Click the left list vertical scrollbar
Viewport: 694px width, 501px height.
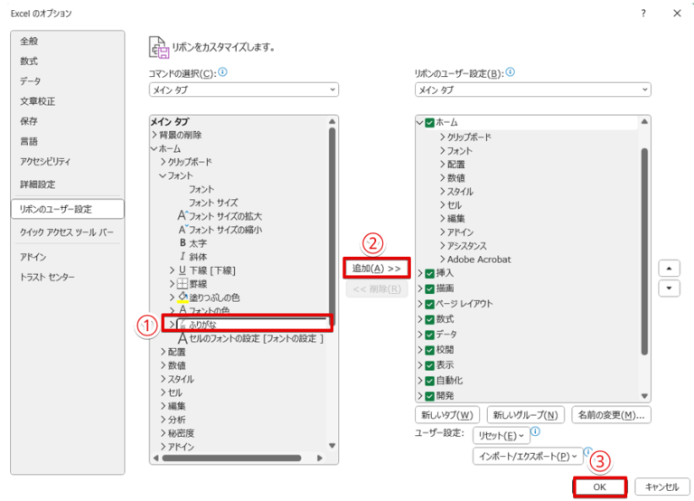point(332,226)
